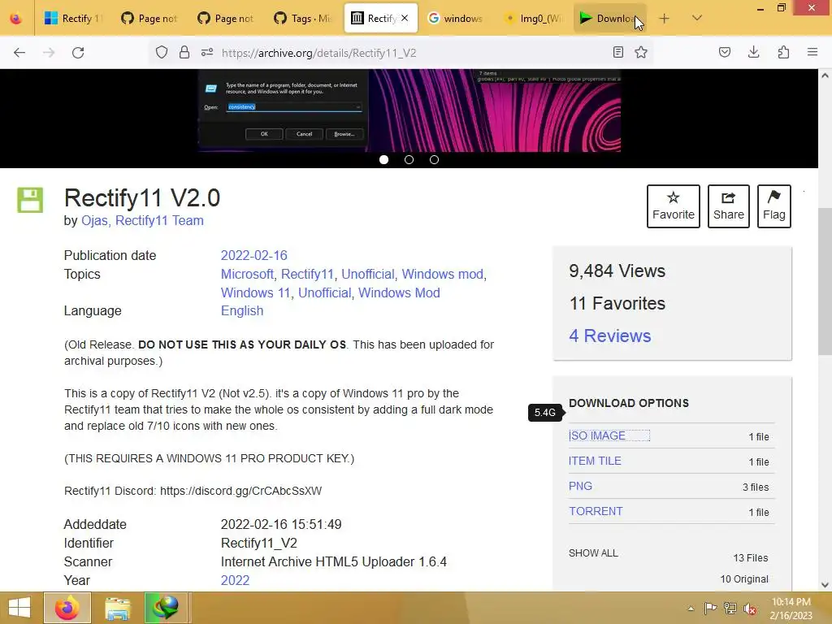Image resolution: width=832 pixels, height=624 pixels.
Task: Open the network tray icon
Action: click(x=730, y=609)
